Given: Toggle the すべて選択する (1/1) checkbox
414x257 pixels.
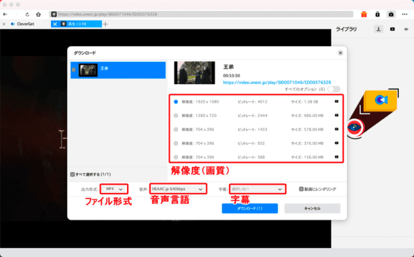Looking at the screenshot, I should [72, 174].
